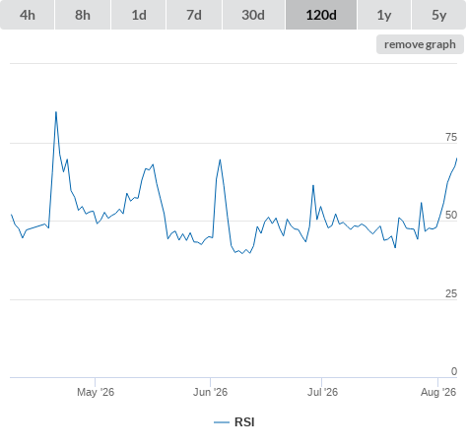
Task: Click the Aug '26 axis label
Action: point(438,392)
